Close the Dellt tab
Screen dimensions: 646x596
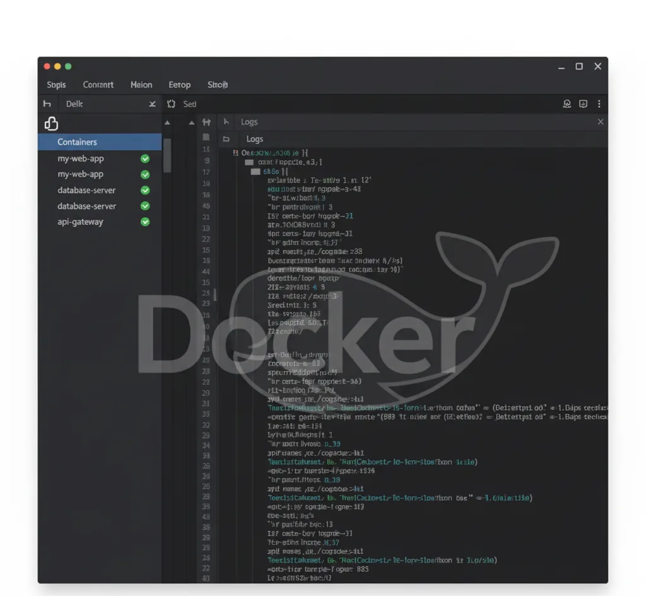coord(153,104)
